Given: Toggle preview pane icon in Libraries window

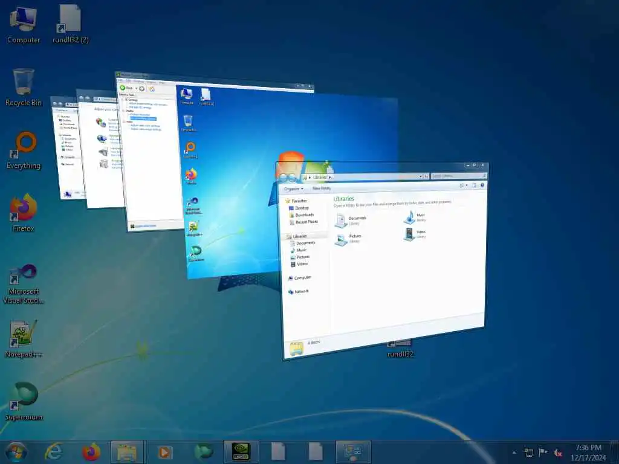Looking at the screenshot, I should (x=475, y=185).
